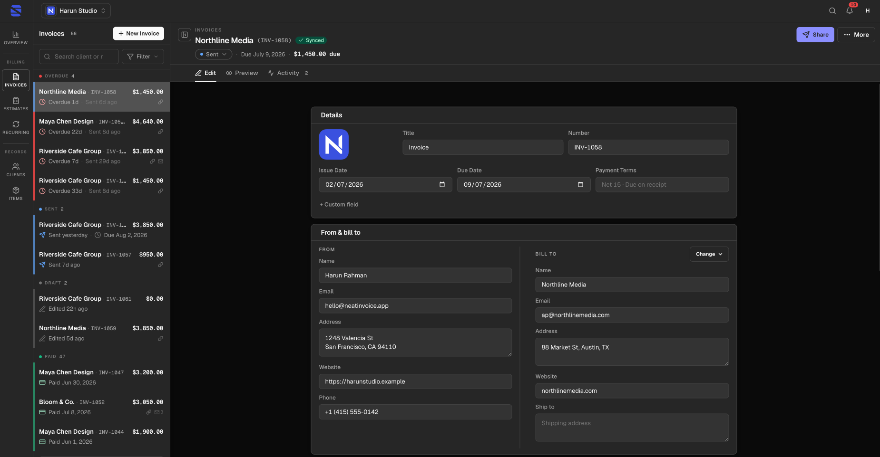Open the Change bill-to dropdown

tap(709, 254)
